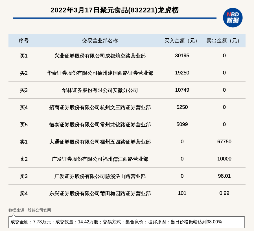The height and width of the screenshot is (231, 254).
Task: Select 大通证券福州五四路证券营业部 entry
Action: click(x=100, y=142)
